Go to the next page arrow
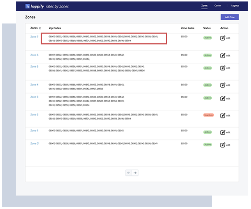The width and height of the screenshot is (251, 209). click(135, 173)
